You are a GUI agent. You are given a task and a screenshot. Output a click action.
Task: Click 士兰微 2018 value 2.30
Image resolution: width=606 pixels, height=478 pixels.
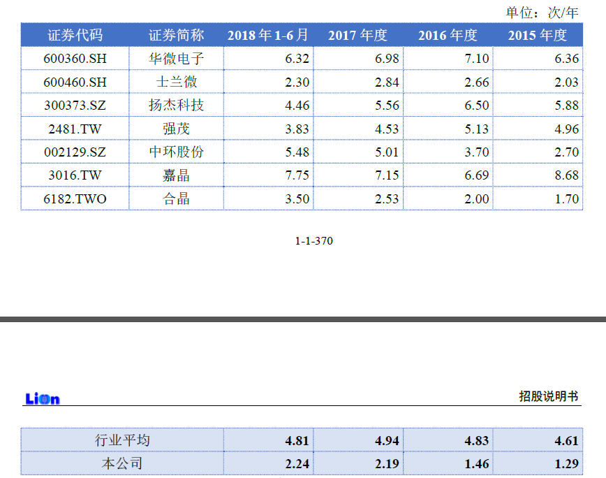[x=297, y=82]
